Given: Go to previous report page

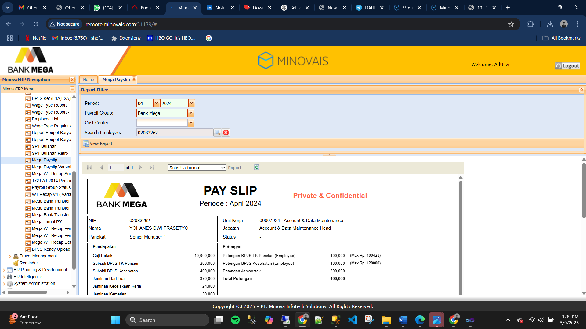Looking at the screenshot, I should click(x=101, y=168).
